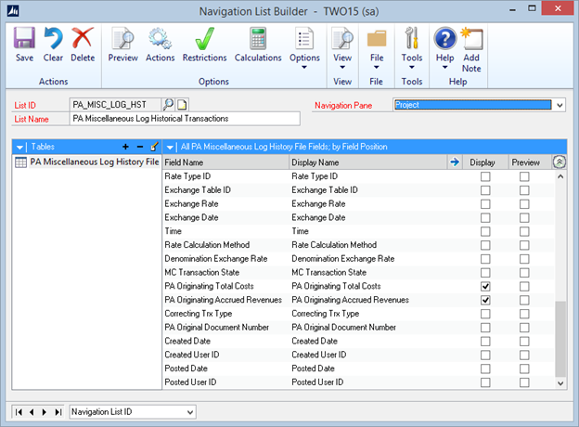Click the List ID lookup magnifier icon
The image size is (579, 427).
click(168, 105)
